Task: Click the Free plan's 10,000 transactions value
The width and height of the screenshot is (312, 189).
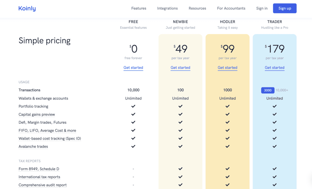Action: pos(133,90)
